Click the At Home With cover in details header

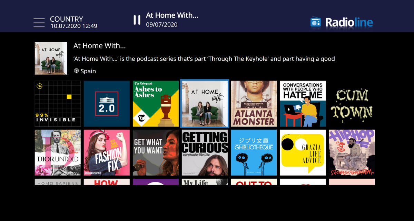(x=51, y=58)
